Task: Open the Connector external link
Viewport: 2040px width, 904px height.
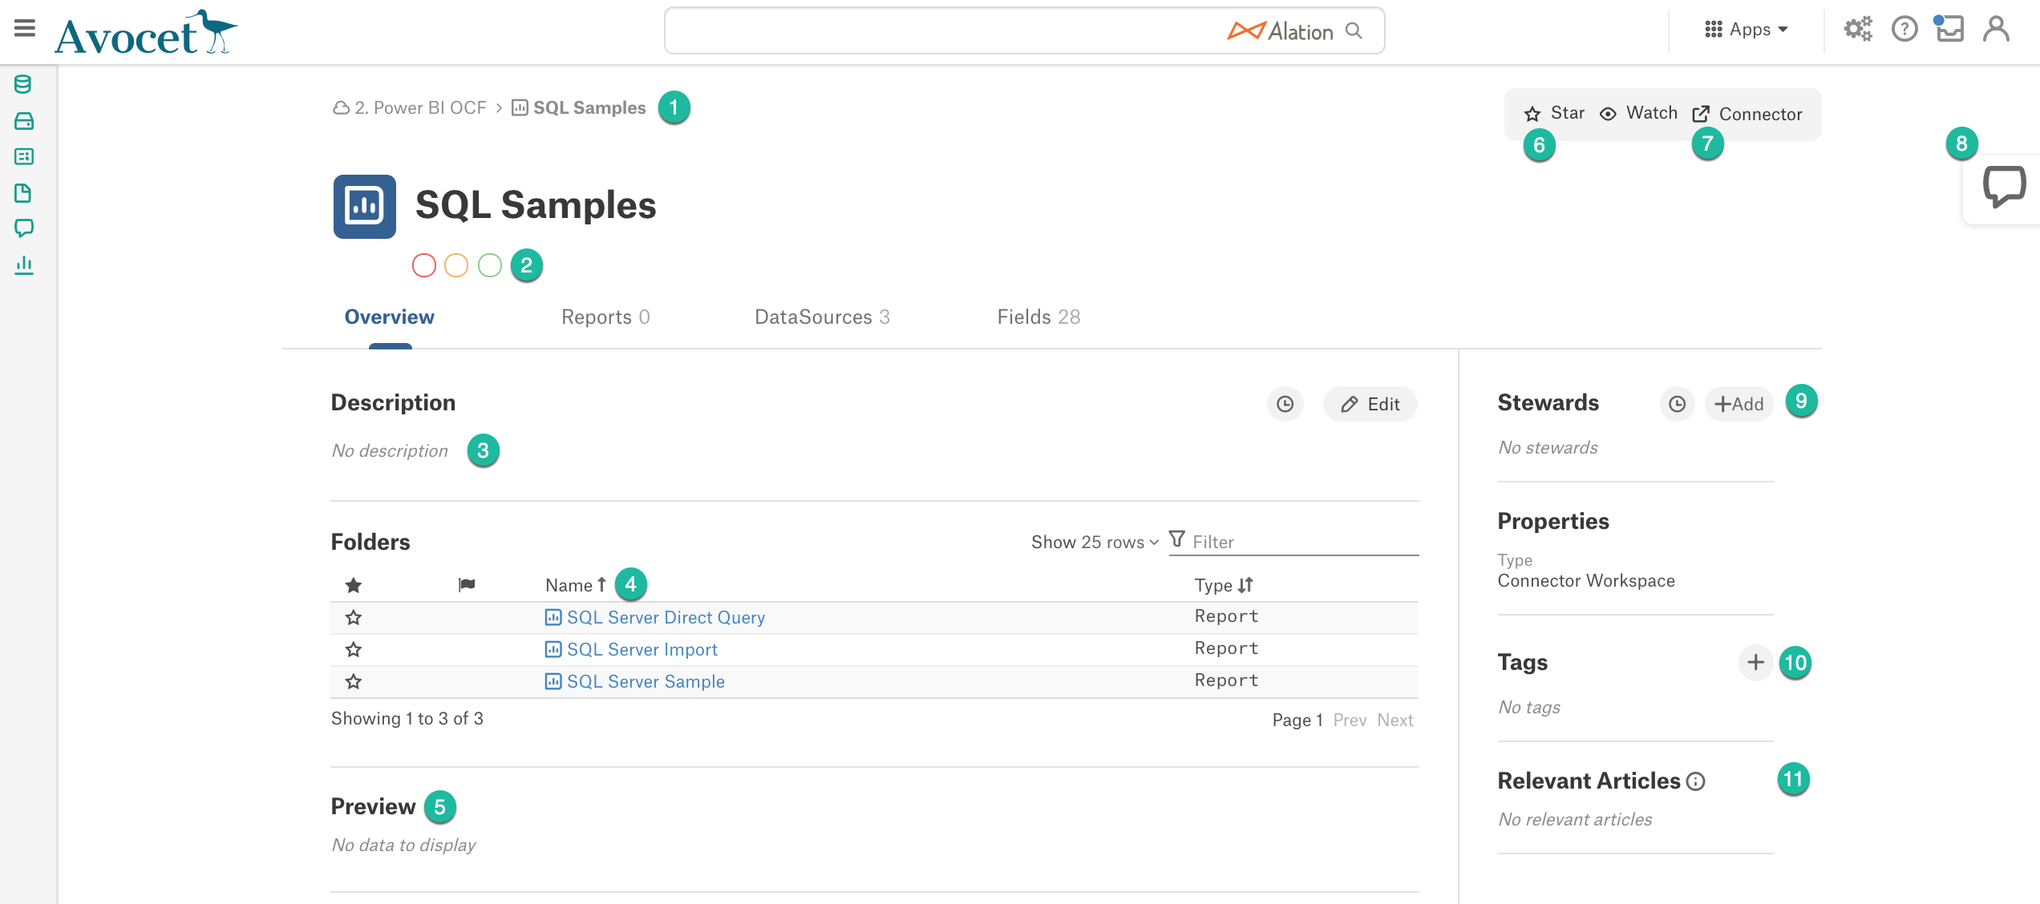Action: coord(1747,115)
